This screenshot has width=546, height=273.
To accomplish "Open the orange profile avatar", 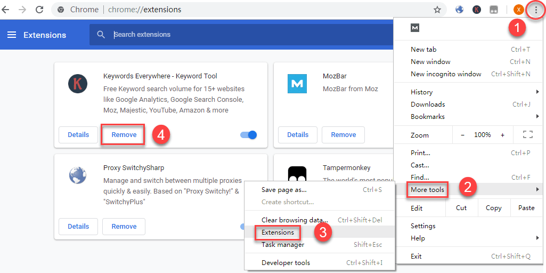I will point(518,10).
